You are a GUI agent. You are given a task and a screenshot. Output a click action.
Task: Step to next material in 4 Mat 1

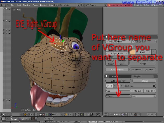click(150, 52)
